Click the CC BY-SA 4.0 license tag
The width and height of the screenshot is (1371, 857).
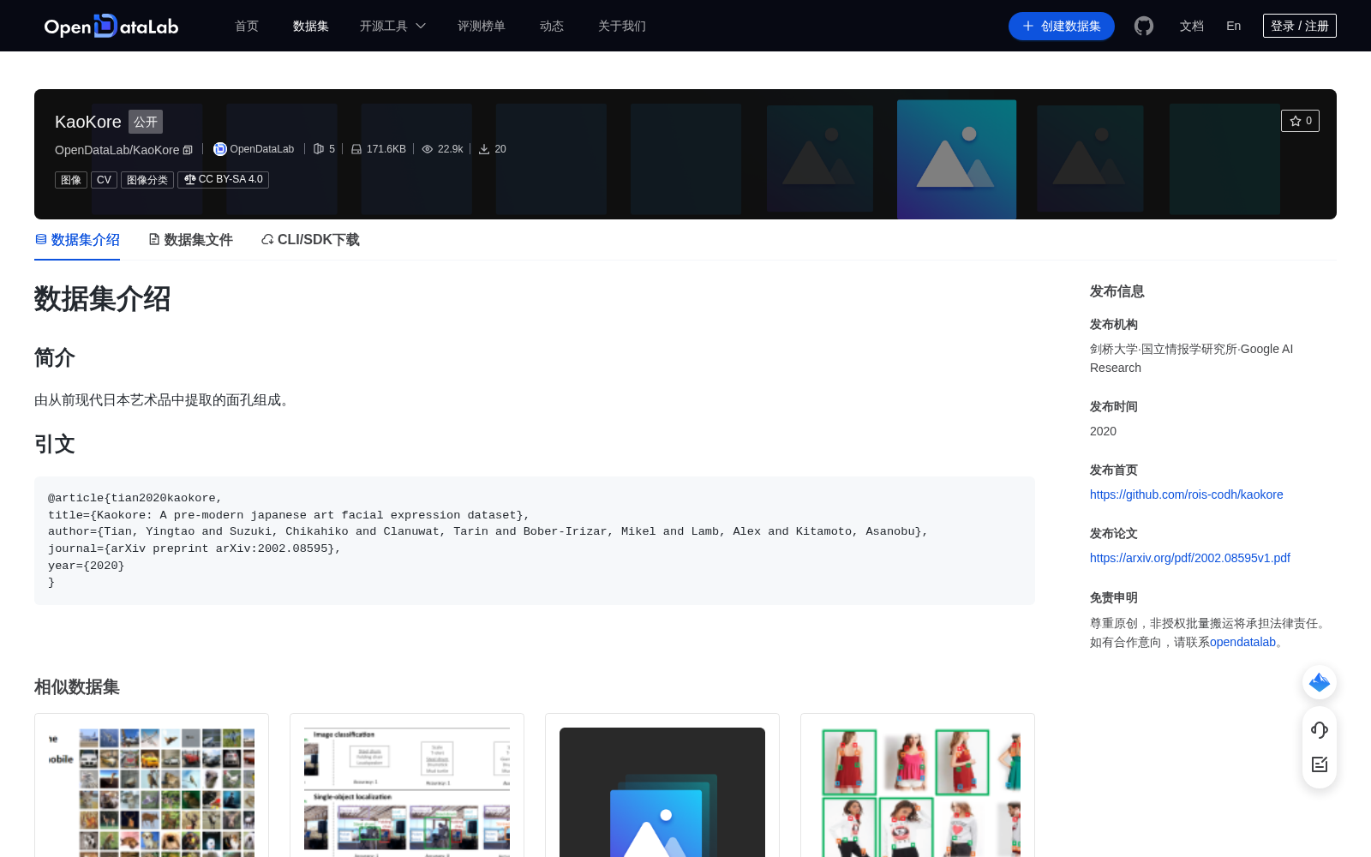224,180
